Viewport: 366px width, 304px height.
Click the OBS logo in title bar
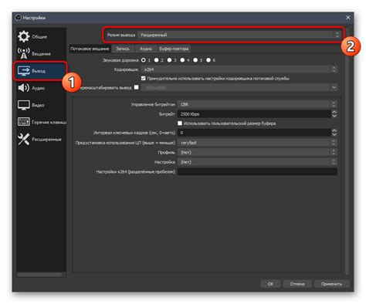[x=18, y=18]
